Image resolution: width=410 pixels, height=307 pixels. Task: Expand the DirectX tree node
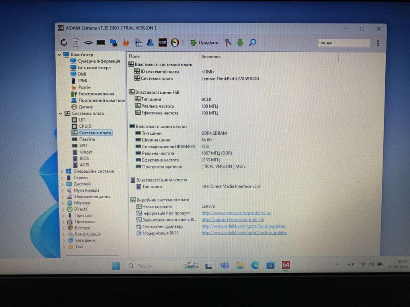[63, 209]
